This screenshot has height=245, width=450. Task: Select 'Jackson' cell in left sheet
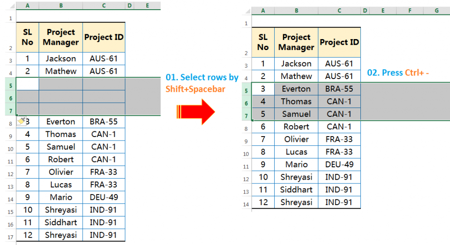coord(61,58)
